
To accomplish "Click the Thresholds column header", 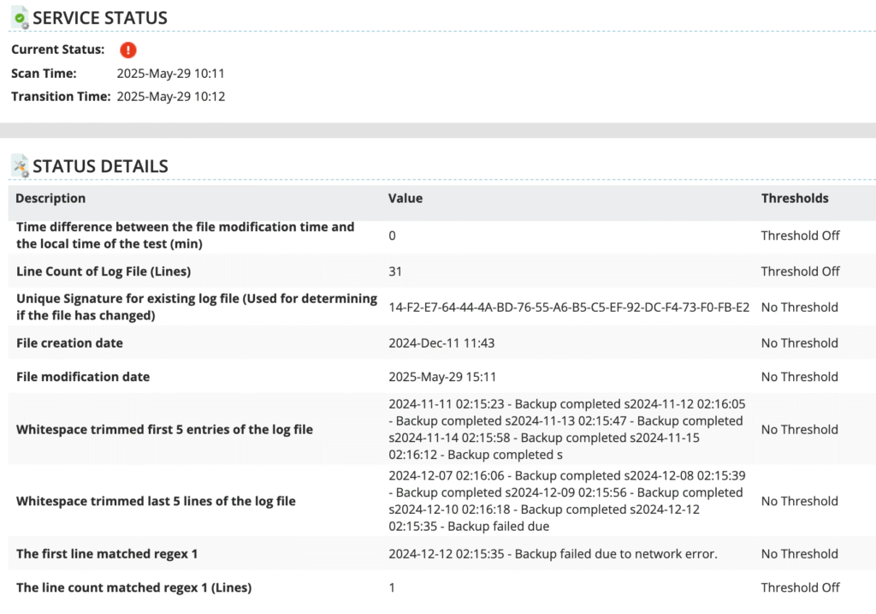I will [795, 198].
